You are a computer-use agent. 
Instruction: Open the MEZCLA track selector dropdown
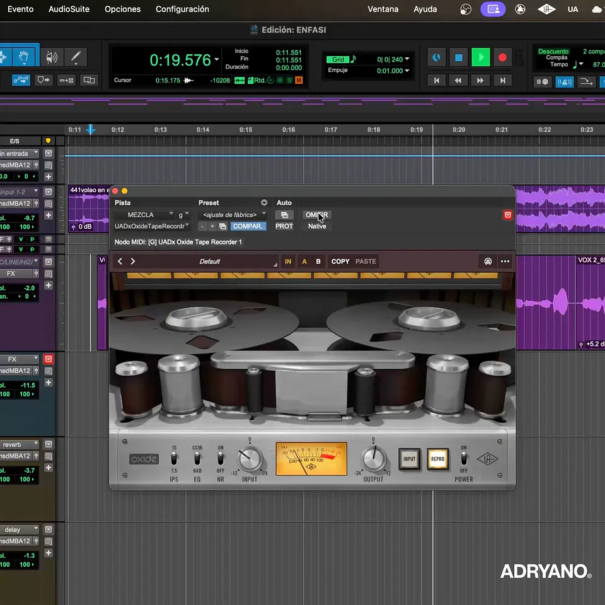[x=144, y=214]
